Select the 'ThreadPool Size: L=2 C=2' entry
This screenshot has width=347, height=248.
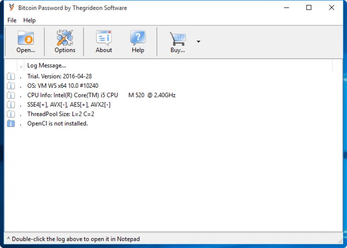coord(61,114)
